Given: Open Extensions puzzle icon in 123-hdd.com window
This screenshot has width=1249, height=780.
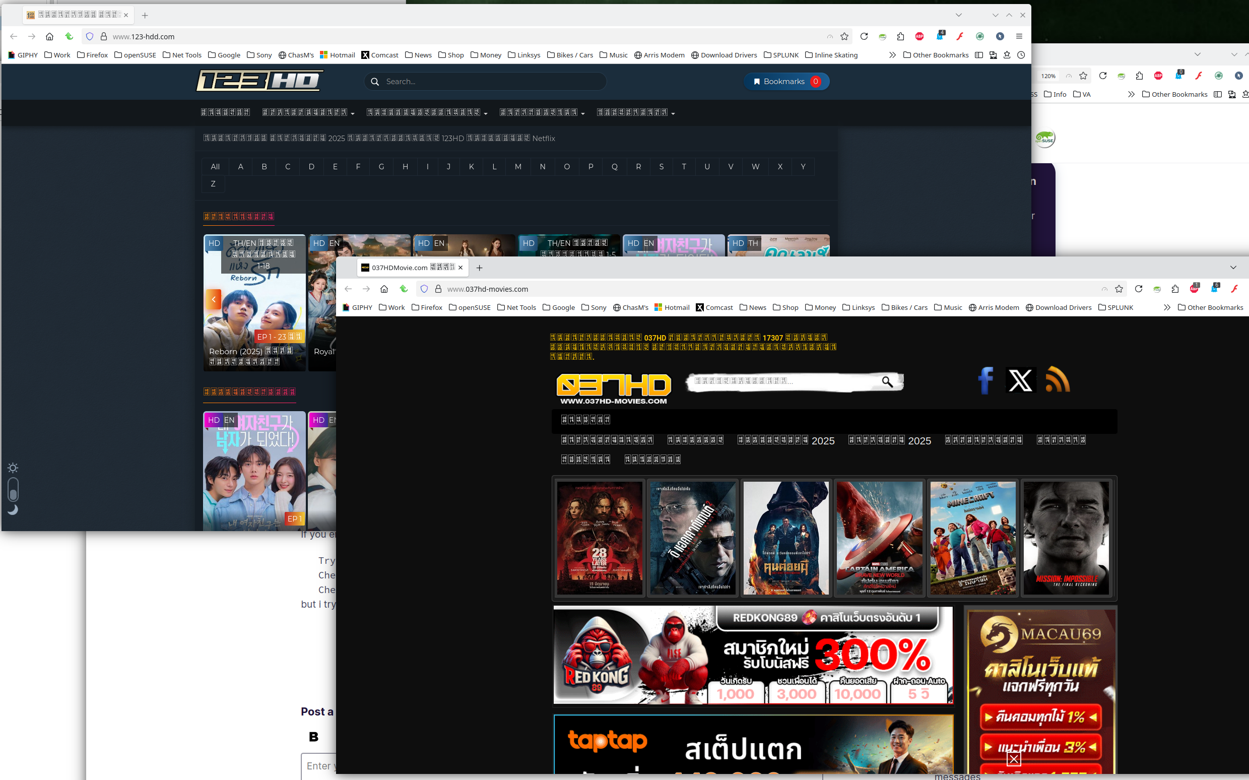Looking at the screenshot, I should (900, 36).
